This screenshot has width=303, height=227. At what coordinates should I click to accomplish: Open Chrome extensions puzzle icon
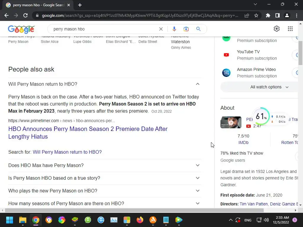click(x=268, y=15)
